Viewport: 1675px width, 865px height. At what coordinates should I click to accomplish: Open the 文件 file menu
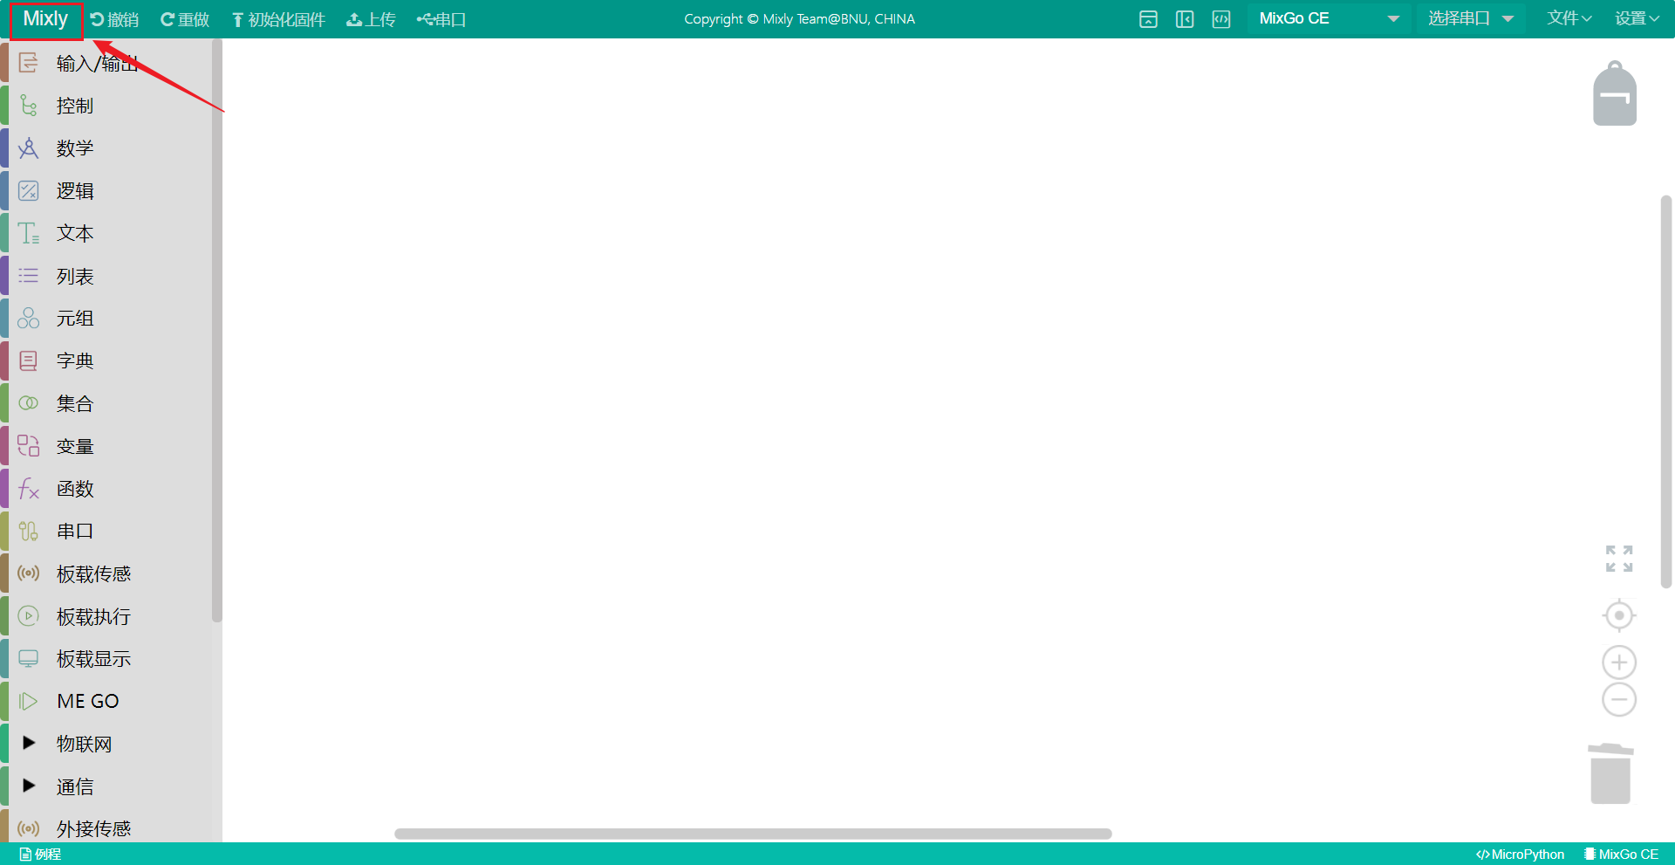tap(1569, 18)
